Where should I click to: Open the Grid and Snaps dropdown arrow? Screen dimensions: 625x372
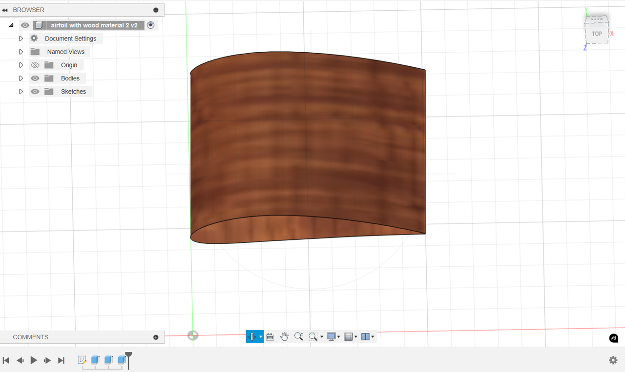(x=355, y=337)
